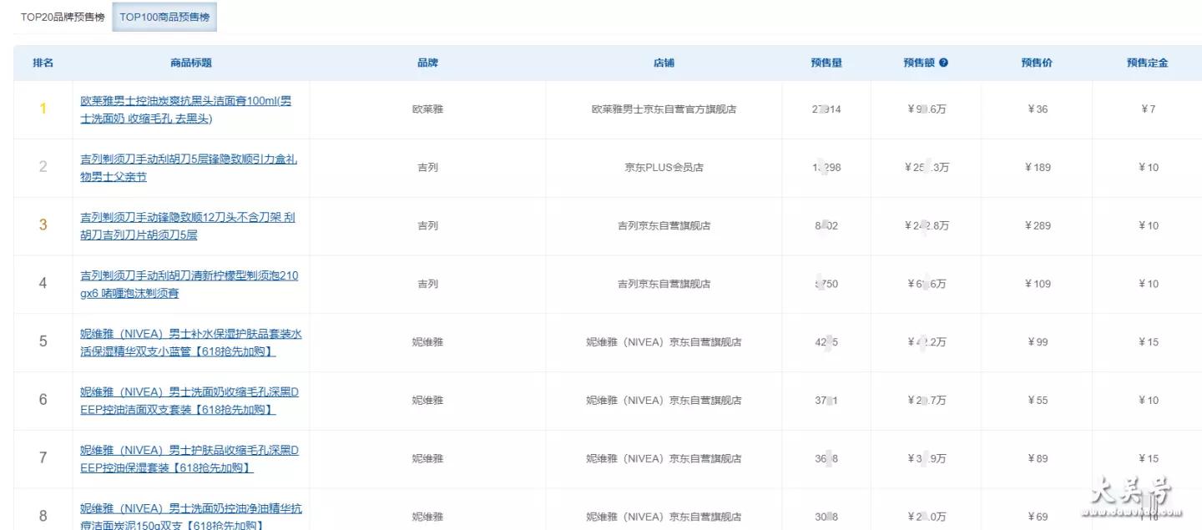Click 妮维雅京东自营旗舰店 in rank 6 row
The height and width of the screenshot is (530, 1202).
[664, 401]
